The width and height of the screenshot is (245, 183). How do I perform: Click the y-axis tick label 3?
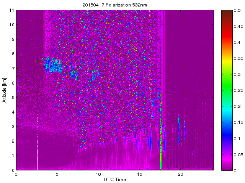pos(13,127)
